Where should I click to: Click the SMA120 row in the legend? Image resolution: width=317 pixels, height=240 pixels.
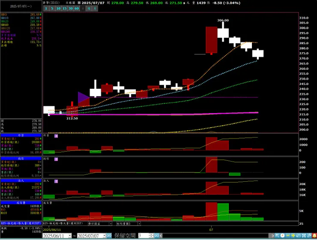[21, 28]
